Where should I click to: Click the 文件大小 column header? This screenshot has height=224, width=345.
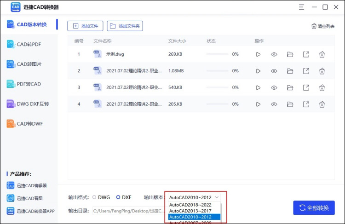point(177,41)
